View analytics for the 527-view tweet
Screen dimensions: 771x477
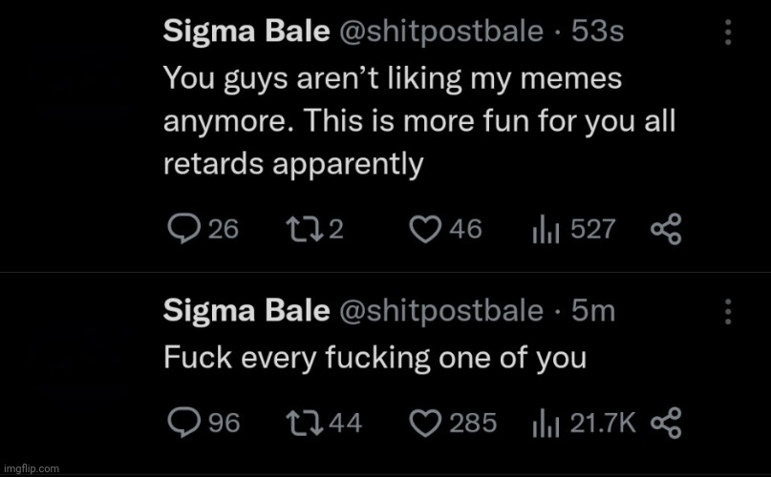[x=545, y=229]
